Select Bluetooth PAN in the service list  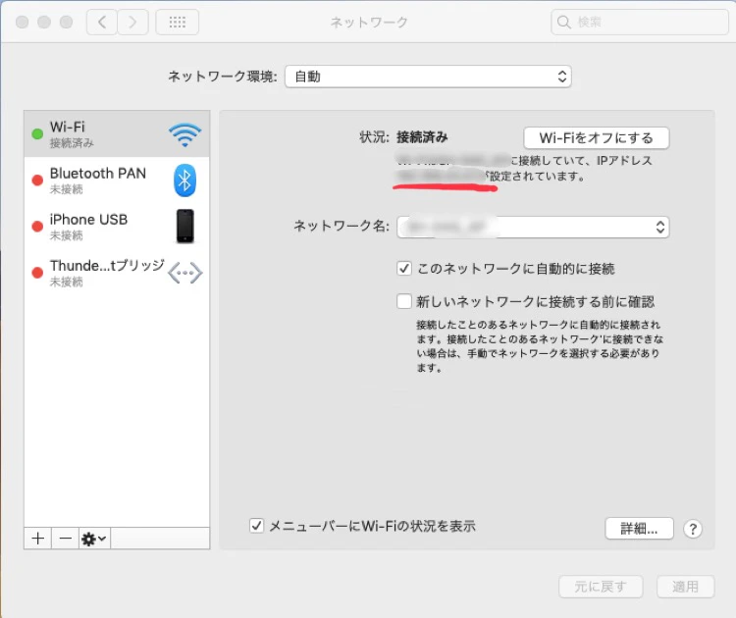click(117, 180)
